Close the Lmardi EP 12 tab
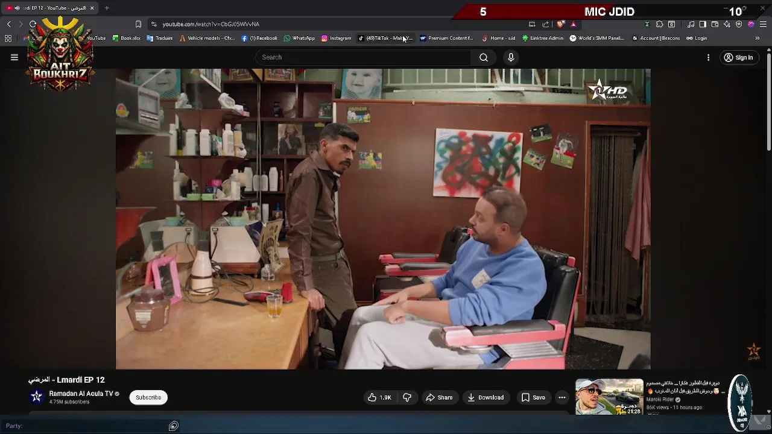Screen dimensions: 772x434 click(x=92, y=8)
